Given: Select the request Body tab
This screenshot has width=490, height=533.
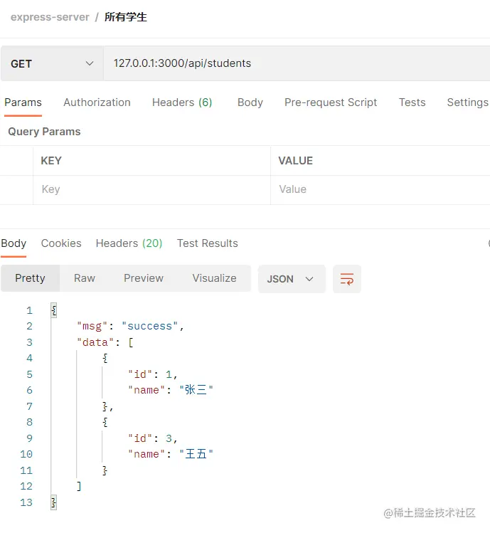Looking at the screenshot, I should point(250,102).
